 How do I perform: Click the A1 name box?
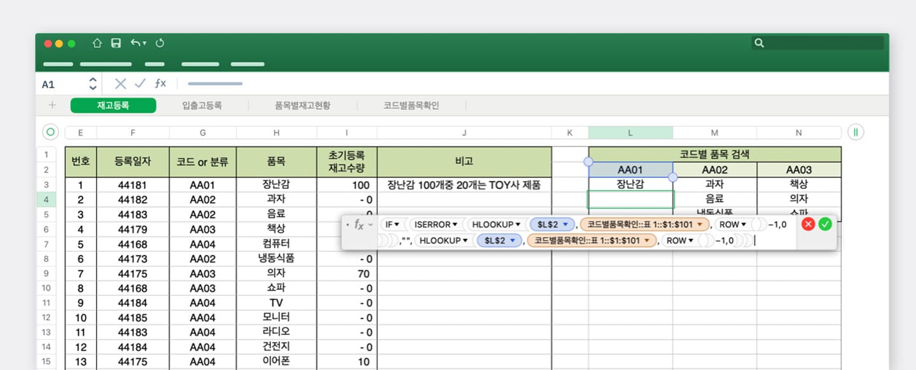tap(48, 84)
